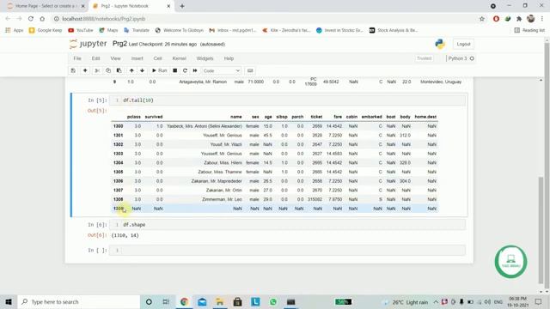Screen dimensions: 550x309
Task: Click row index 1304 in table
Action: (x=119, y=163)
